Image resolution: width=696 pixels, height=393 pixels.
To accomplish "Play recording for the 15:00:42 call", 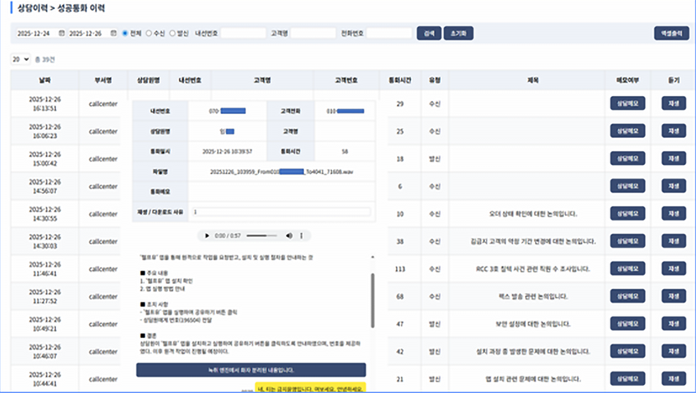I will 674,158.
